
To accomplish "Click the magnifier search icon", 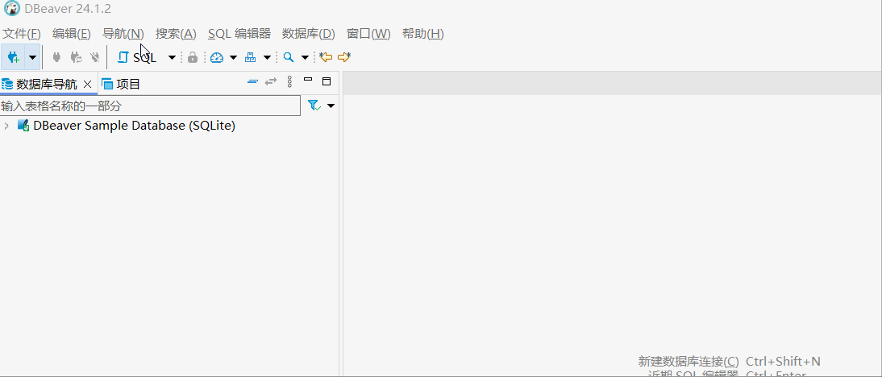I will (x=289, y=57).
